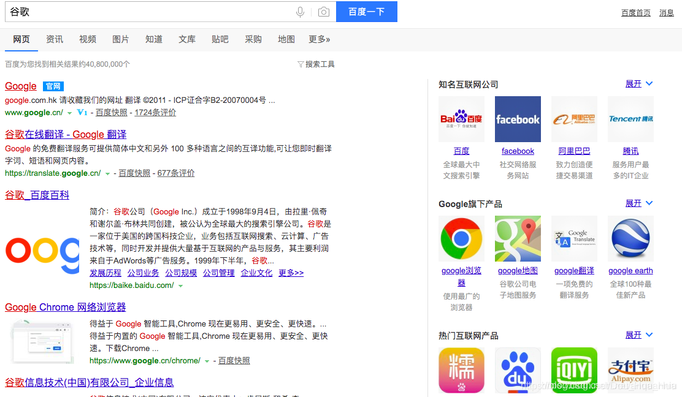Click inside the search input field
This screenshot has width=682, height=397.
coord(153,12)
